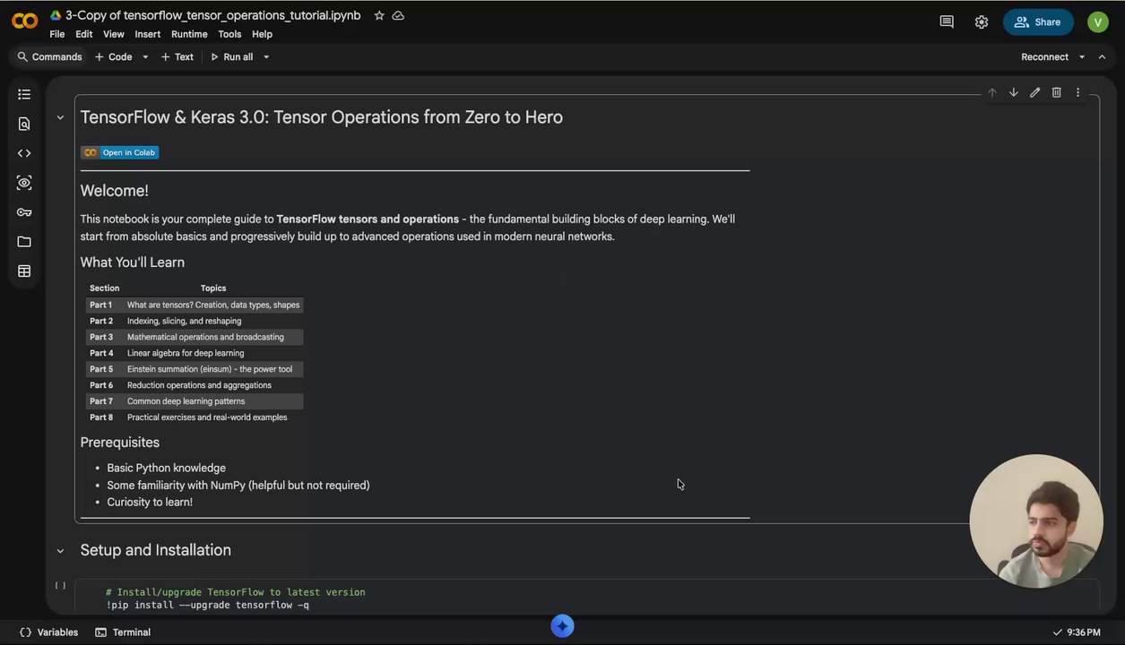
Task: Select the Part 3 Mathematical operations row
Action: point(195,337)
